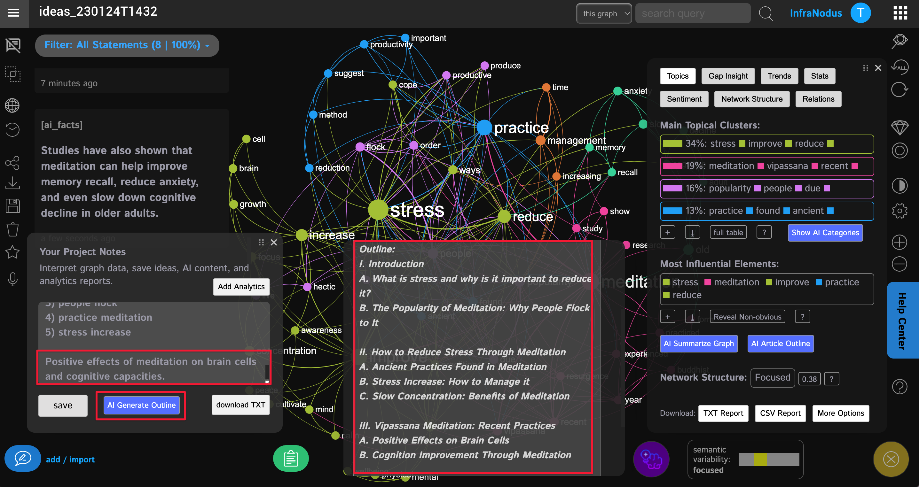Click Show AI Categories button
This screenshot has height=487, width=919.
(825, 232)
